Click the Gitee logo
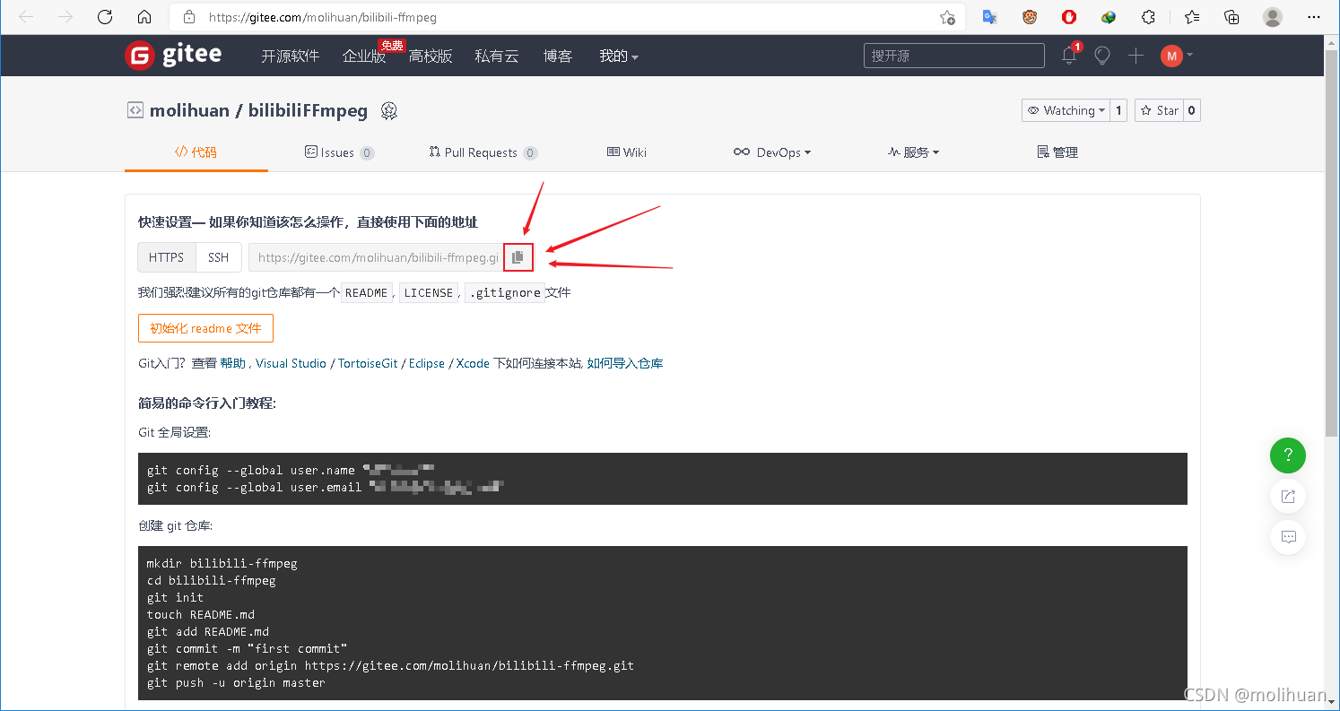1340x711 pixels. point(173,56)
